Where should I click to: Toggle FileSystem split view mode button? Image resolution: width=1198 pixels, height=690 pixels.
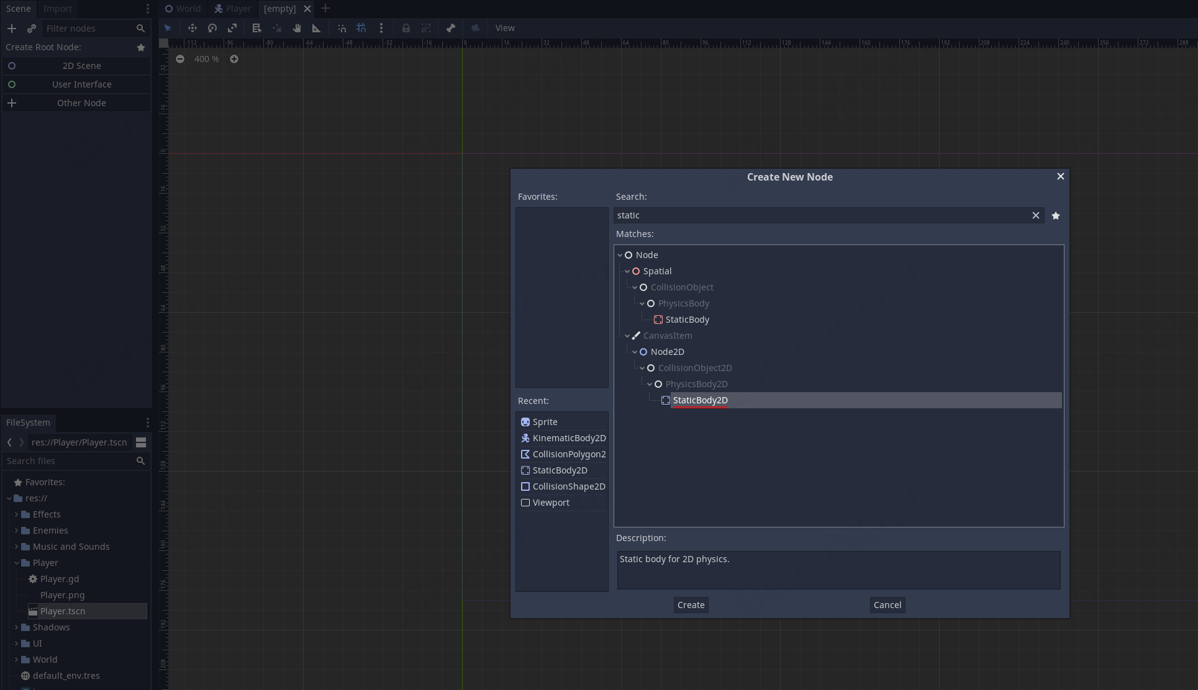tap(141, 442)
